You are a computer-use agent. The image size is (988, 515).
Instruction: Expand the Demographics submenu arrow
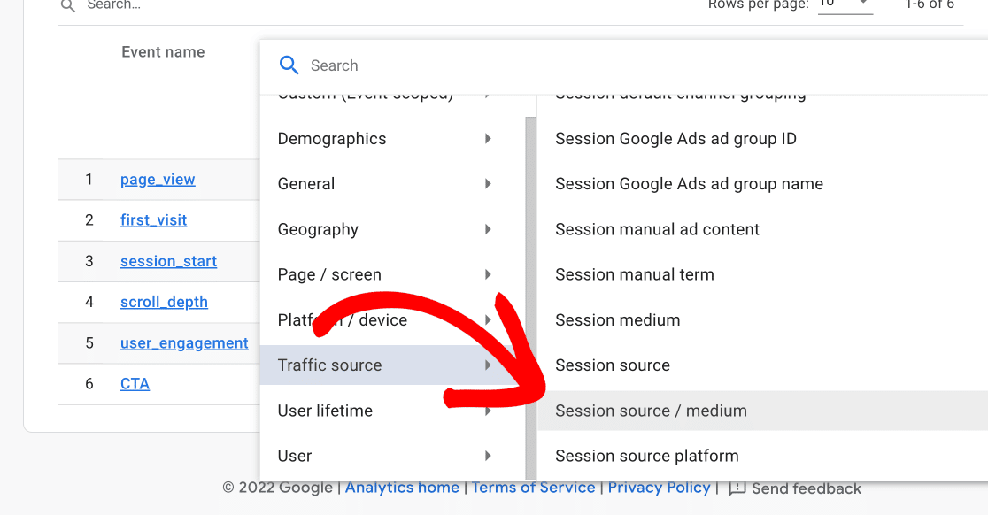pyautogui.click(x=488, y=139)
